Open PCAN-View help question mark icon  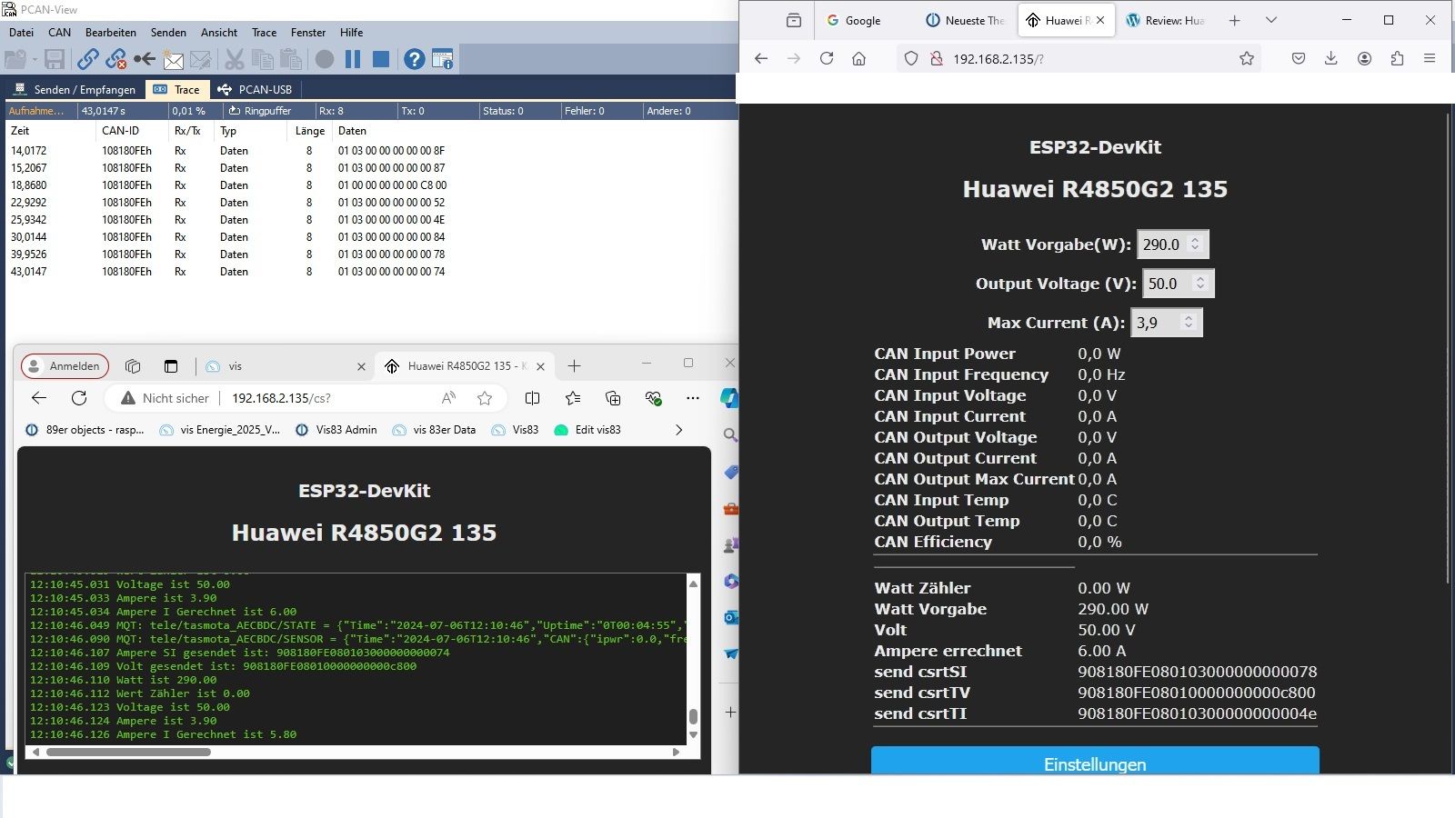pos(414,60)
